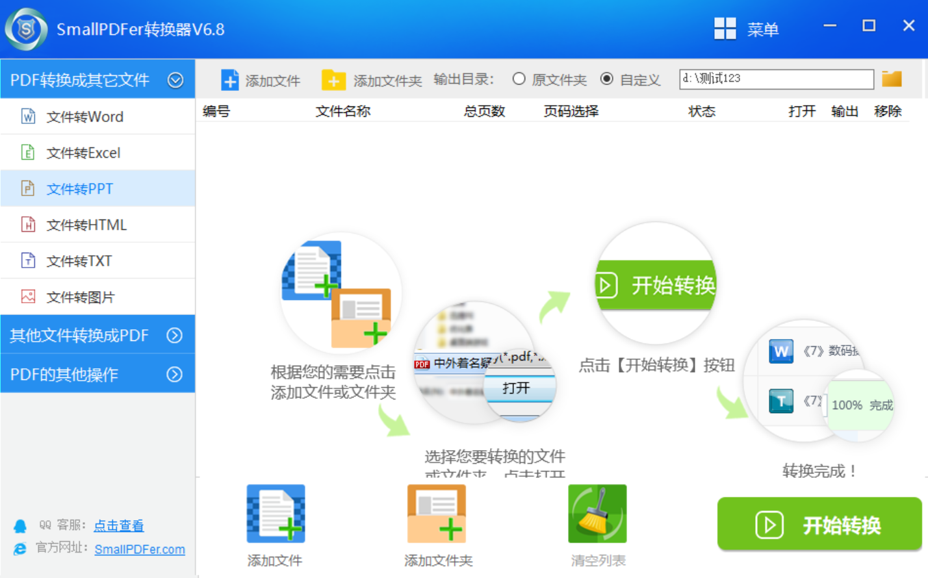The image size is (928, 578).
Task: Click the 文件名称 column header
Action: point(343,111)
